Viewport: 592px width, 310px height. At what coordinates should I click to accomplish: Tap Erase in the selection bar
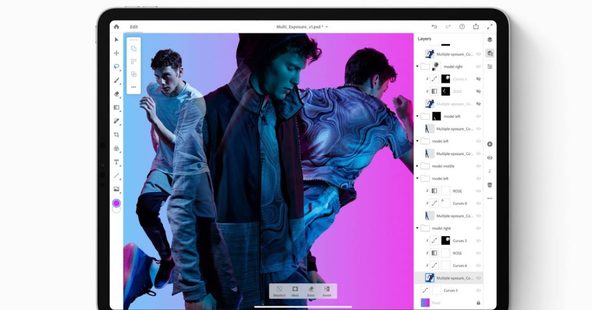pos(311,291)
